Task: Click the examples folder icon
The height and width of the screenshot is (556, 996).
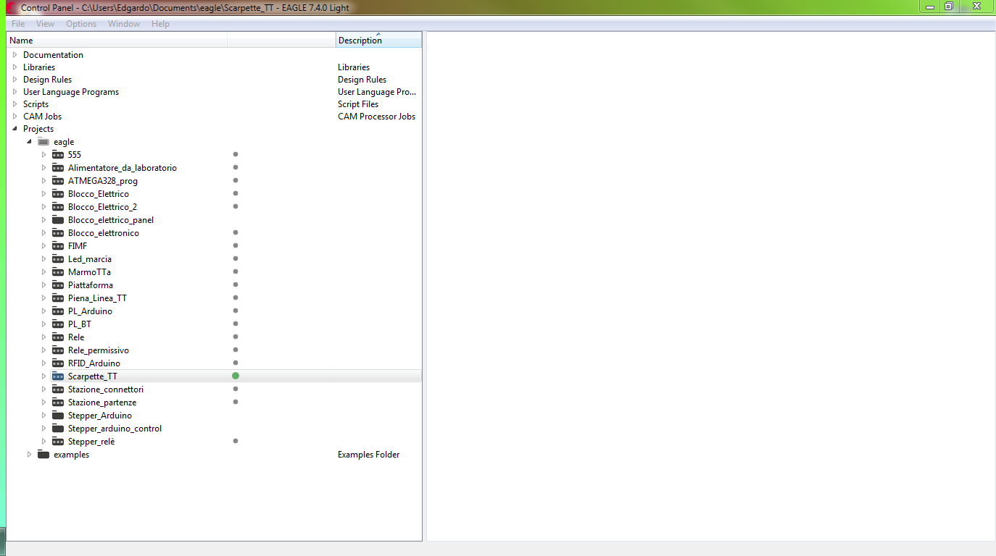Action: click(x=43, y=455)
